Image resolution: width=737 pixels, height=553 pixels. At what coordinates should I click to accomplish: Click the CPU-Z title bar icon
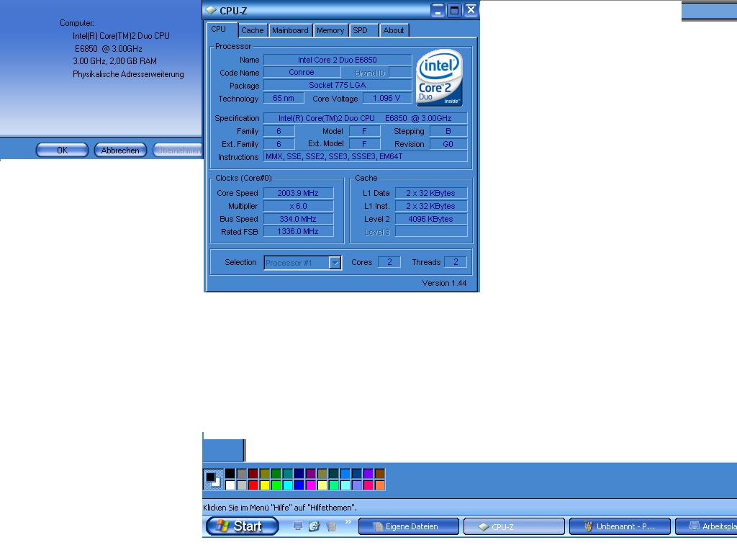click(x=211, y=10)
